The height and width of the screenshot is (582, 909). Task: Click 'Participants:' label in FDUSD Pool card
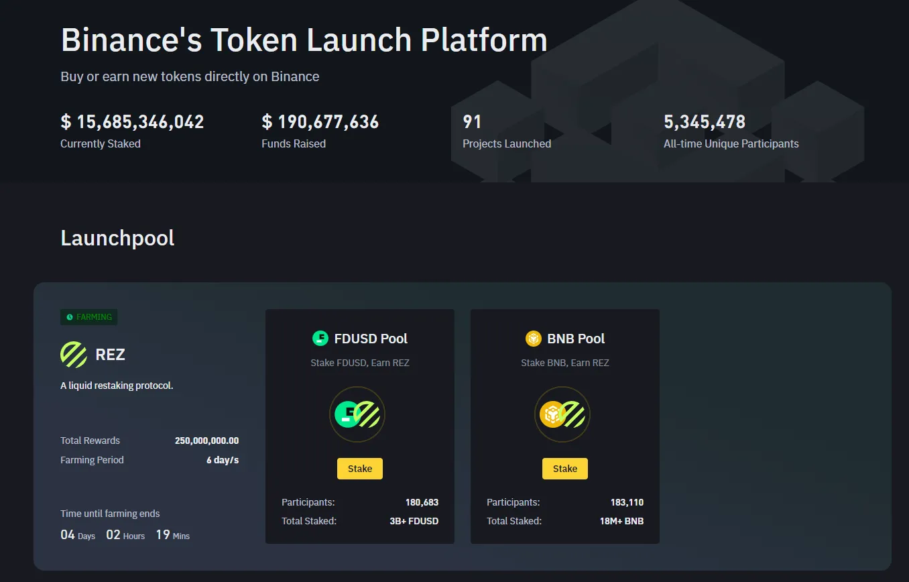(x=308, y=502)
